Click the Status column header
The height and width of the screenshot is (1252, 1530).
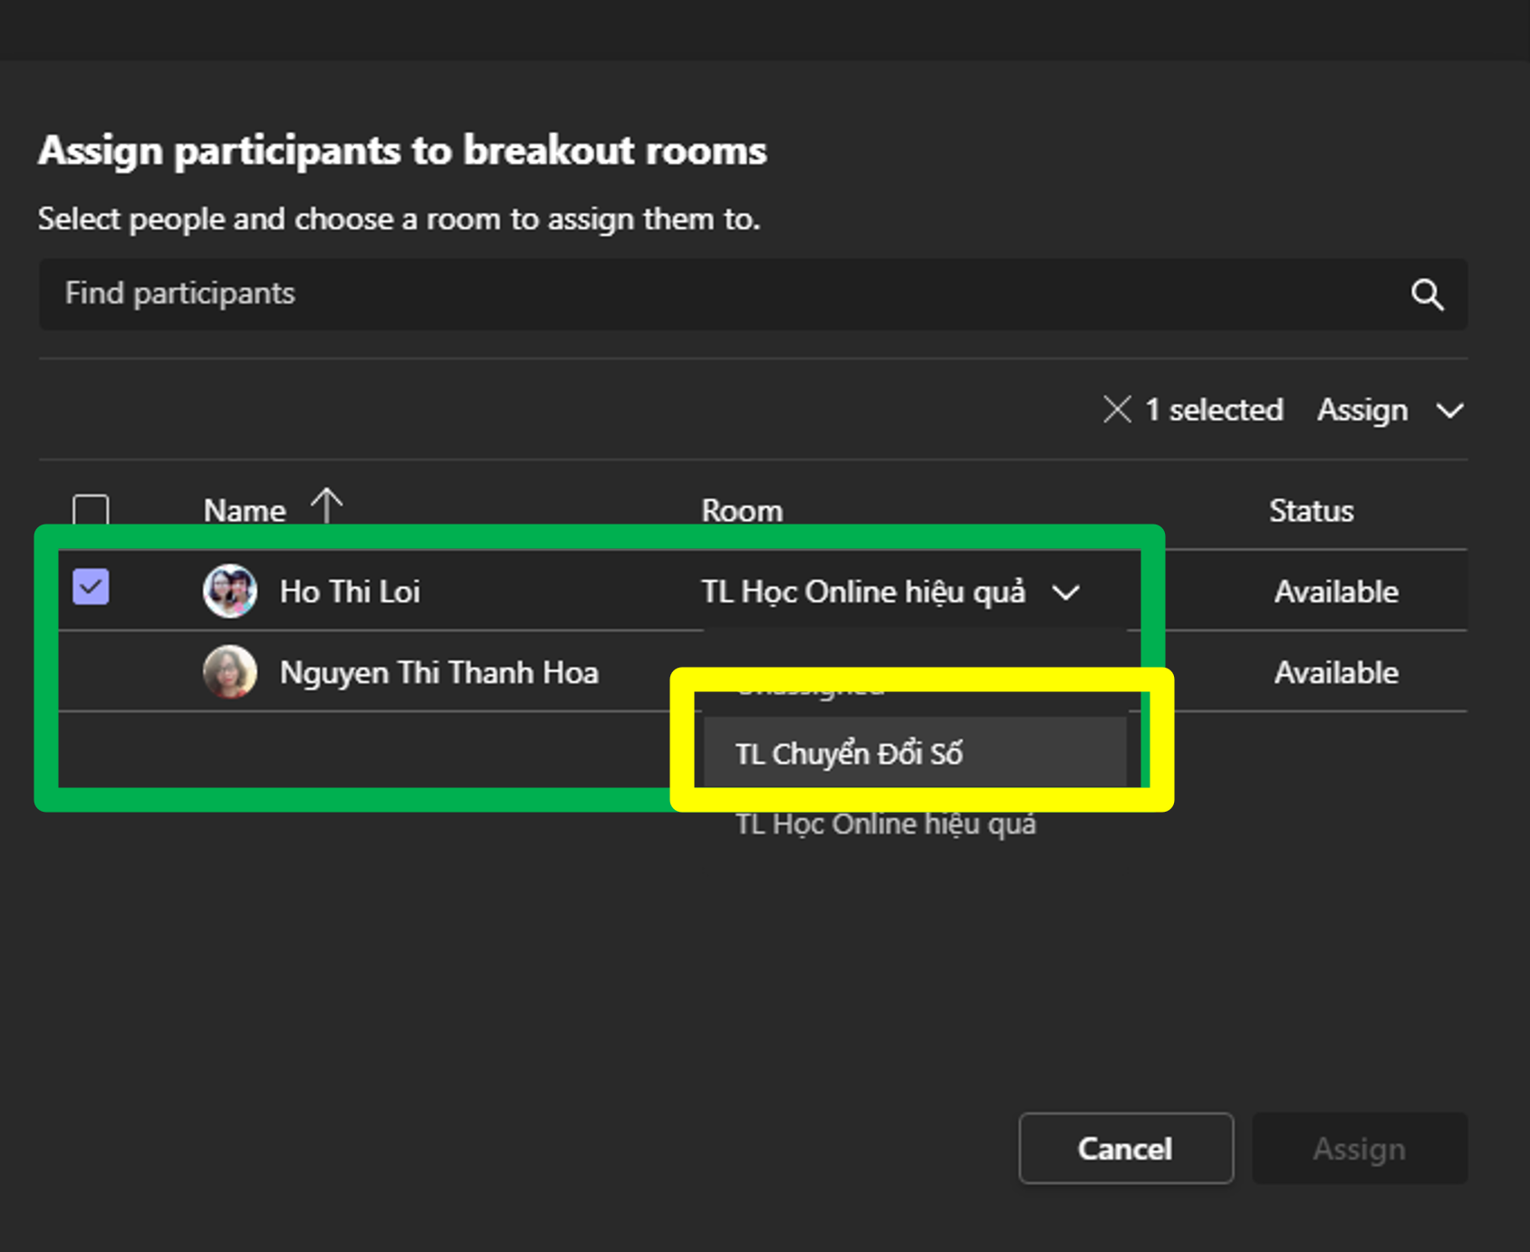(1311, 511)
